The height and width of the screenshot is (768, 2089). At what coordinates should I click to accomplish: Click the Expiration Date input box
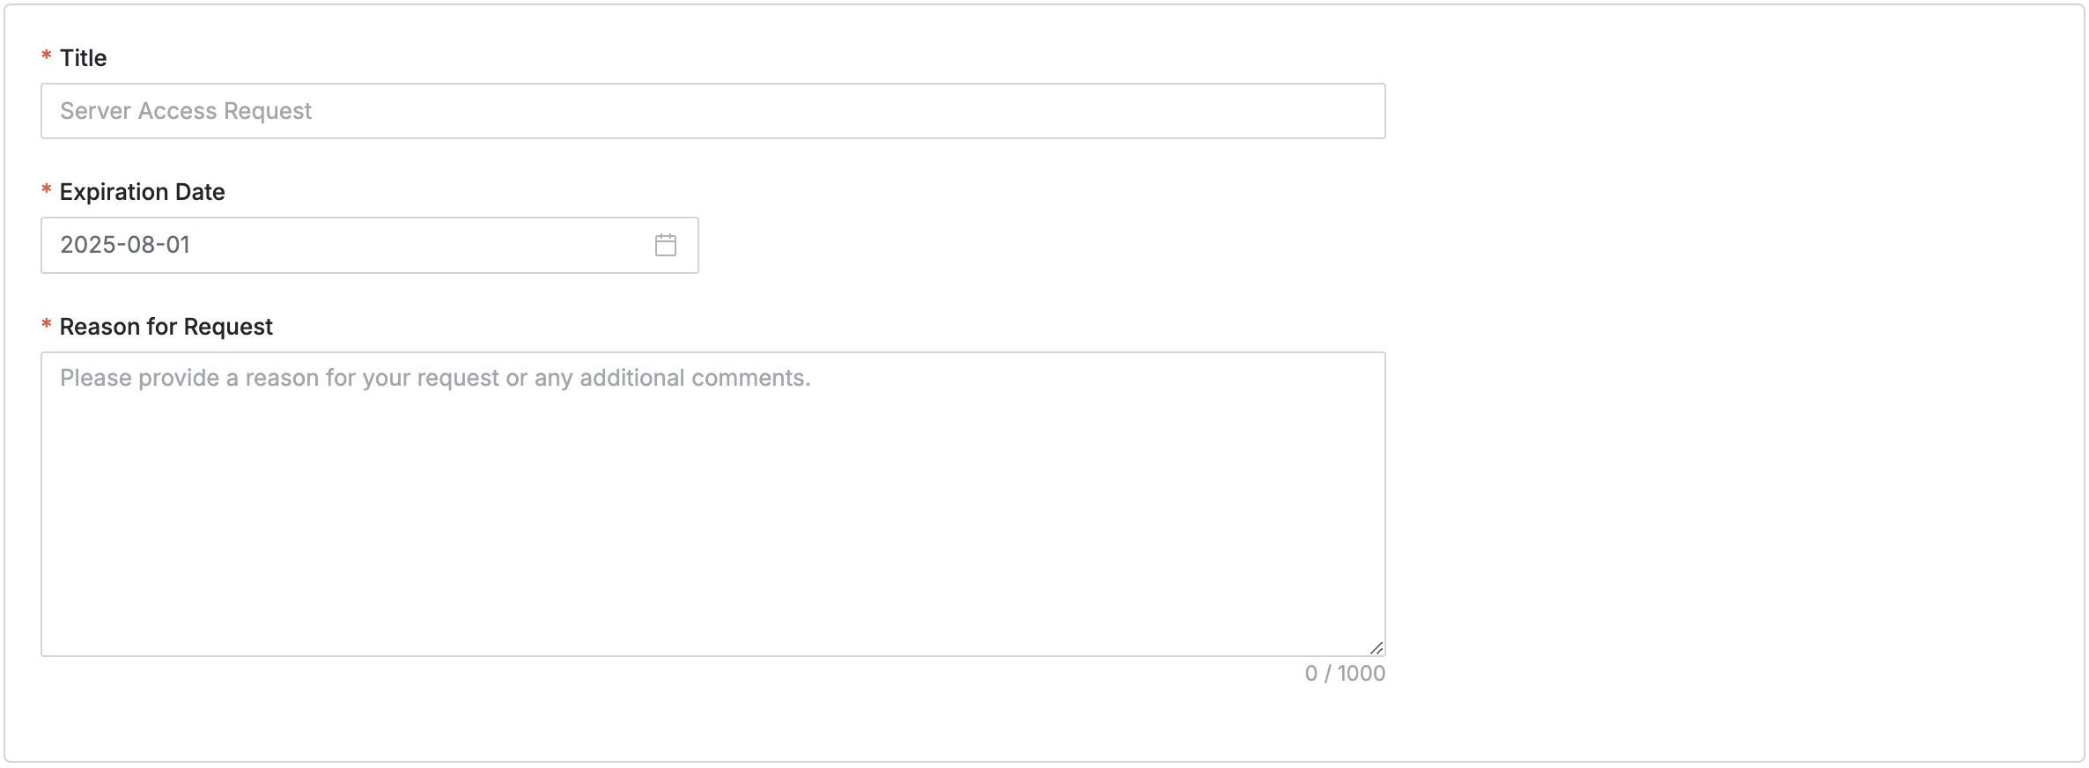[x=352, y=245]
